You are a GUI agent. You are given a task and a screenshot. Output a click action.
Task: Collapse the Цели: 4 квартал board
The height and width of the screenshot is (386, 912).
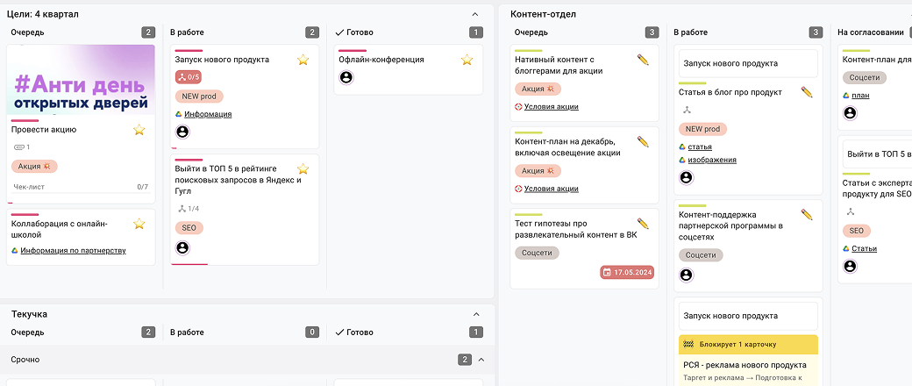click(475, 14)
